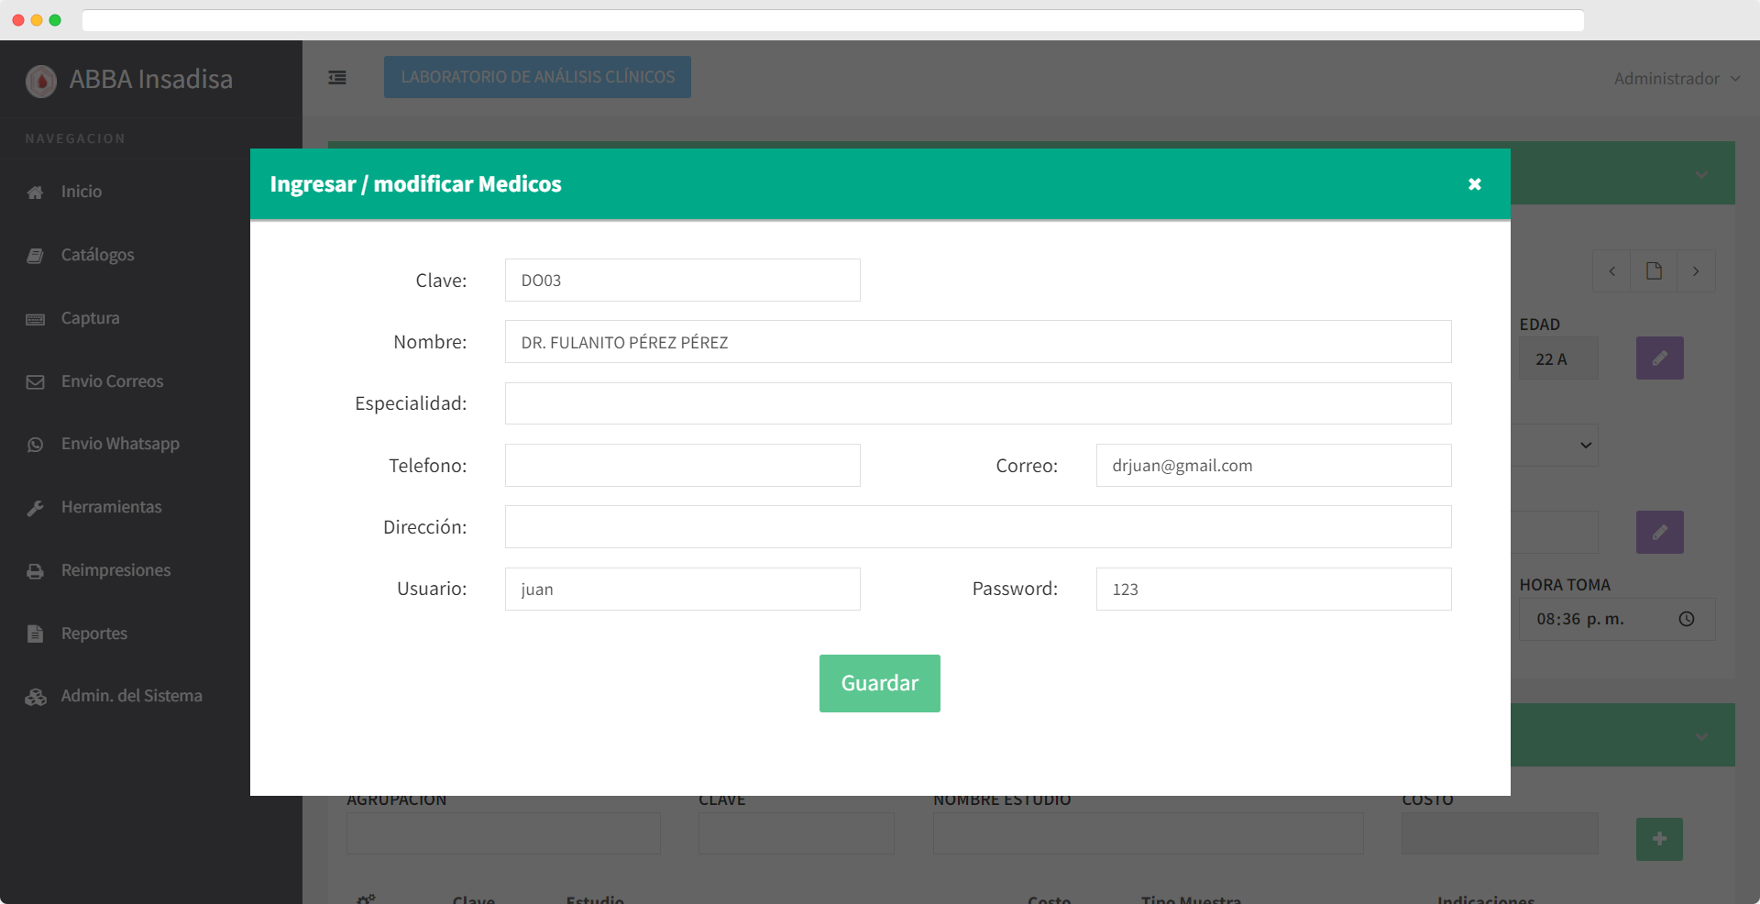Click the document icon for Reportes
Screen dimensions: 1760x904
[x=35, y=634]
